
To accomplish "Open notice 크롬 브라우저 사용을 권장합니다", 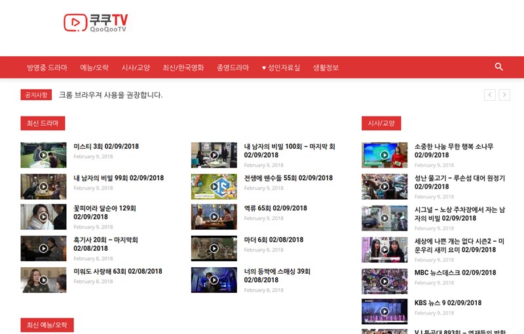I will (111, 95).
